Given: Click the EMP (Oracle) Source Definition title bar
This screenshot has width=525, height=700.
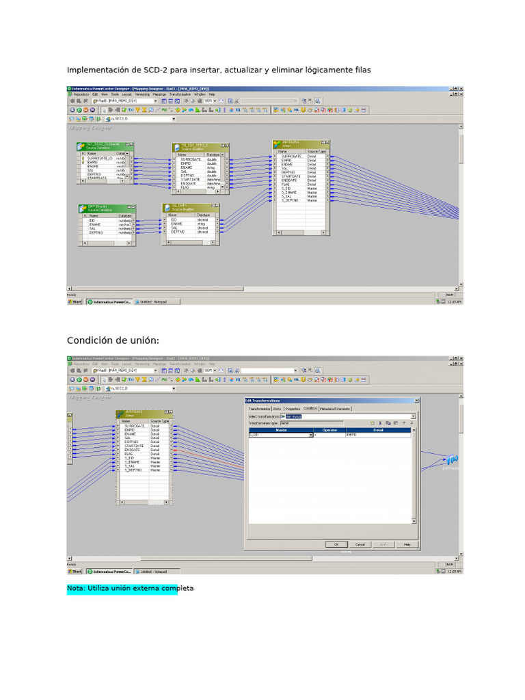Looking at the screenshot, I should click(x=107, y=208).
